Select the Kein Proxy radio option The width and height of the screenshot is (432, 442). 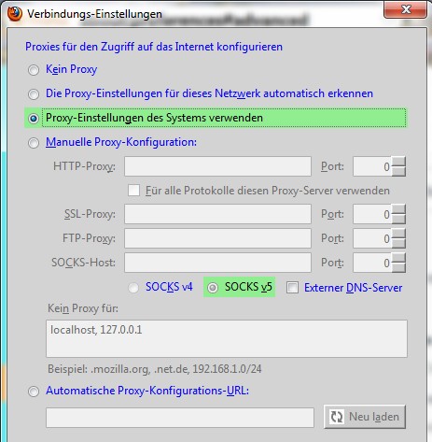click(x=34, y=70)
